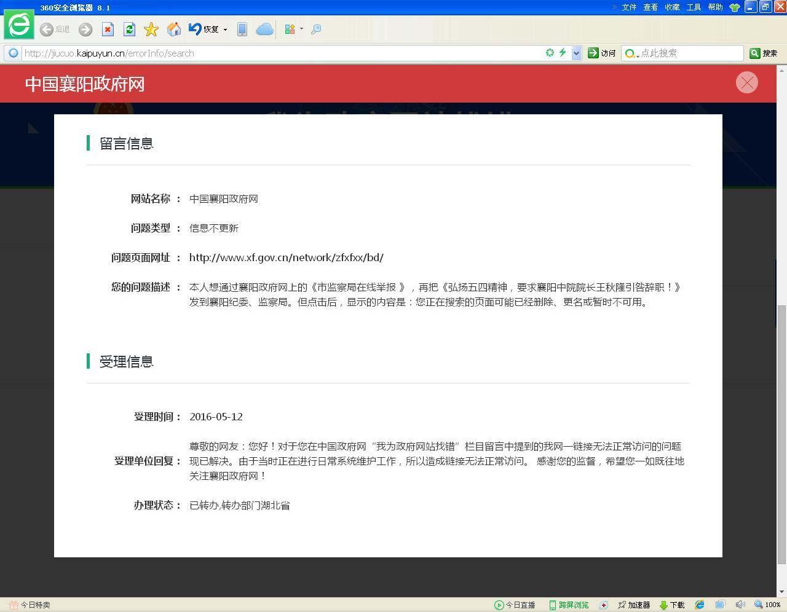Go to home page icon

174,29
